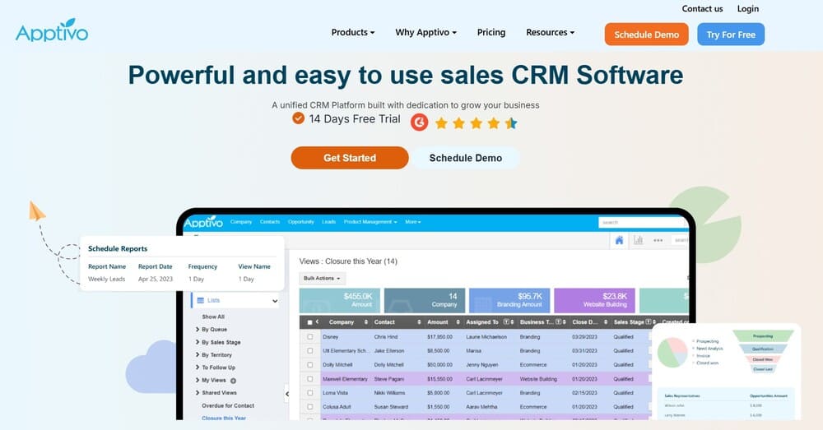This screenshot has height=430, width=823.
Task: Click the $455.0K Amount summary tile
Action: pyautogui.click(x=340, y=300)
